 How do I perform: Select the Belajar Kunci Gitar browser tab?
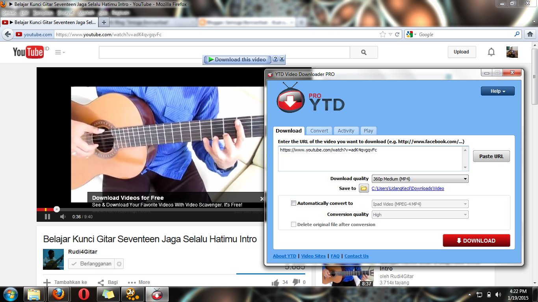[49, 22]
